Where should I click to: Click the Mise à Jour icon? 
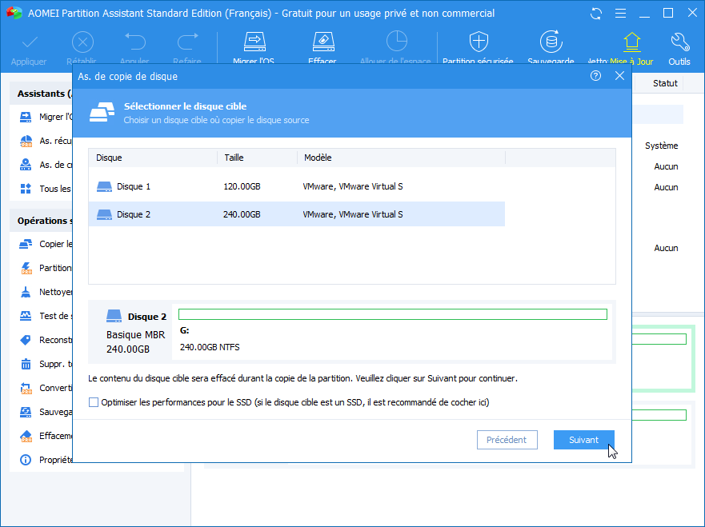click(631, 42)
